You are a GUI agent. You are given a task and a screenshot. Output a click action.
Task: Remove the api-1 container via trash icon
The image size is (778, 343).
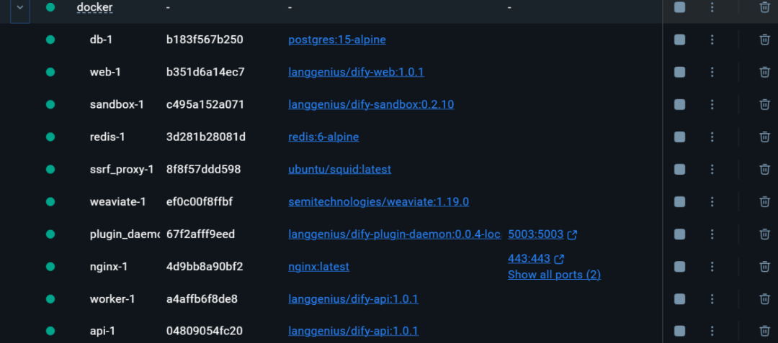tap(764, 331)
